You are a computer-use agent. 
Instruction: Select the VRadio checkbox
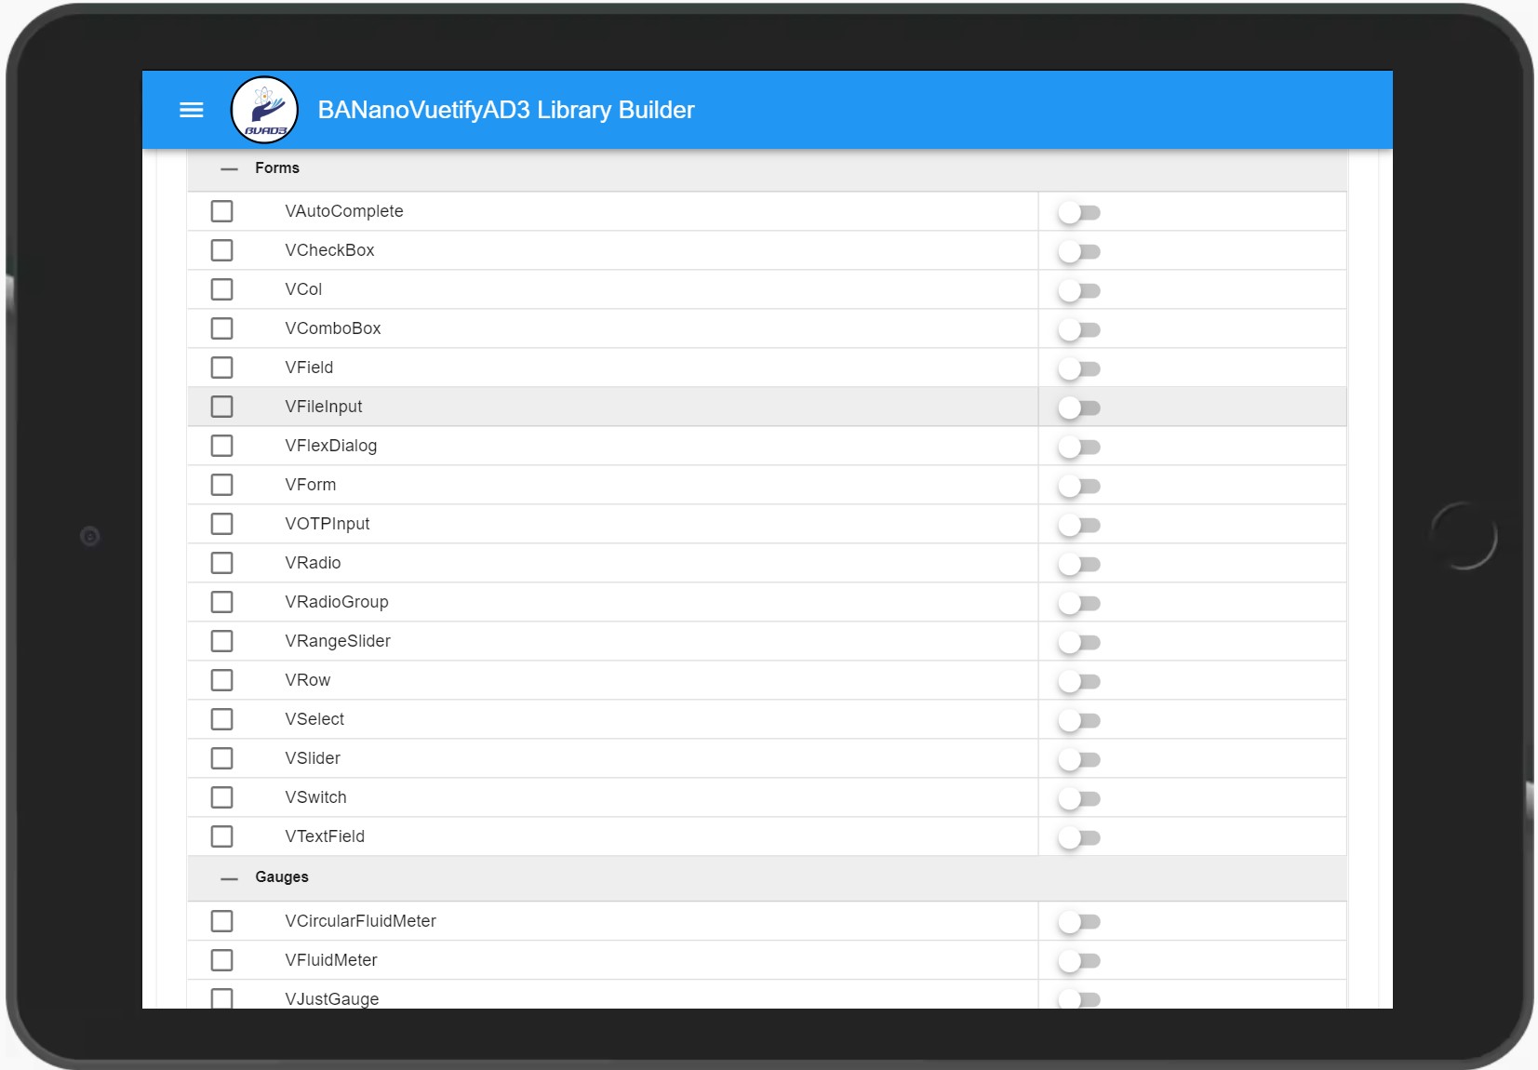pos(222,562)
